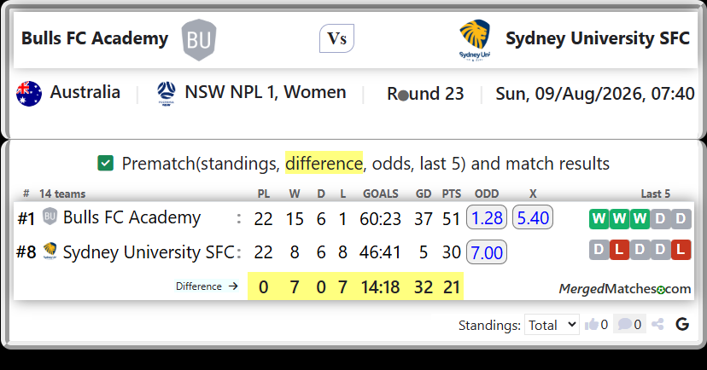Click the GD column header

(x=424, y=194)
